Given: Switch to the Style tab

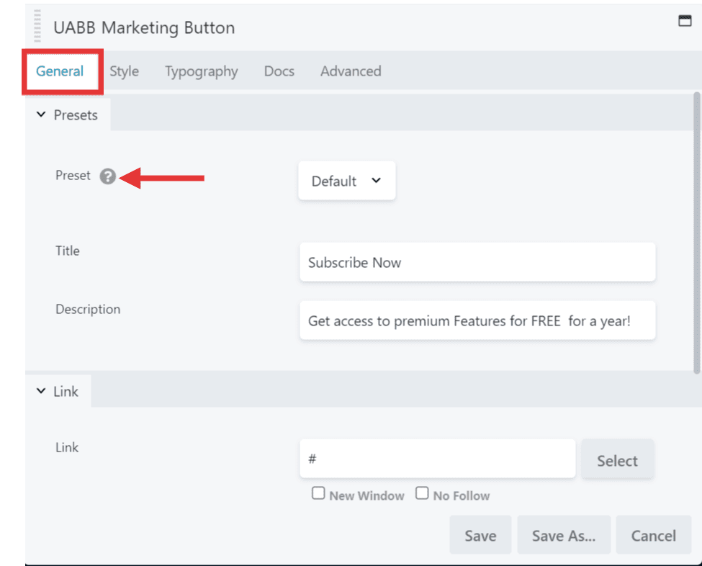Looking at the screenshot, I should (124, 71).
